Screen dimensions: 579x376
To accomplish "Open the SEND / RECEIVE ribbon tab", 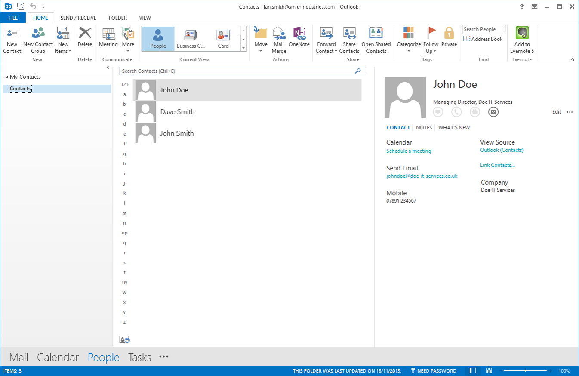I will (x=78, y=18).
